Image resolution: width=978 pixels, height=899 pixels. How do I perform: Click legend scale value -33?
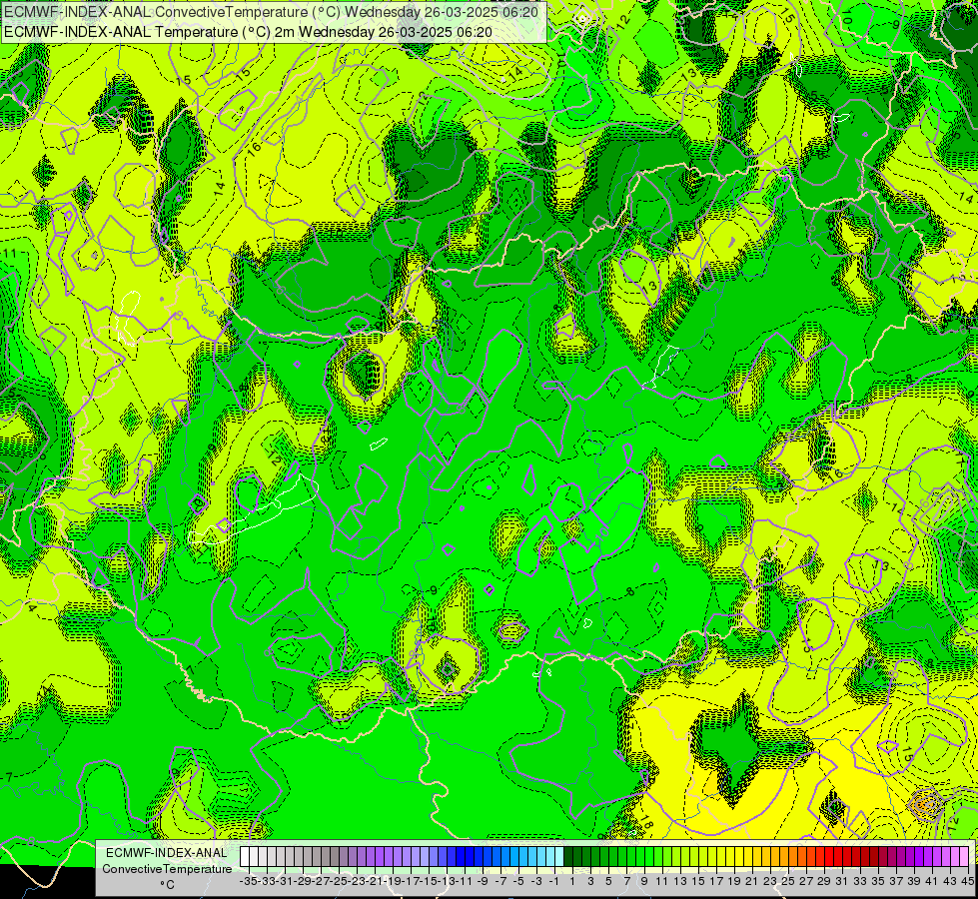pyautogui.click(x=267, y=881)
